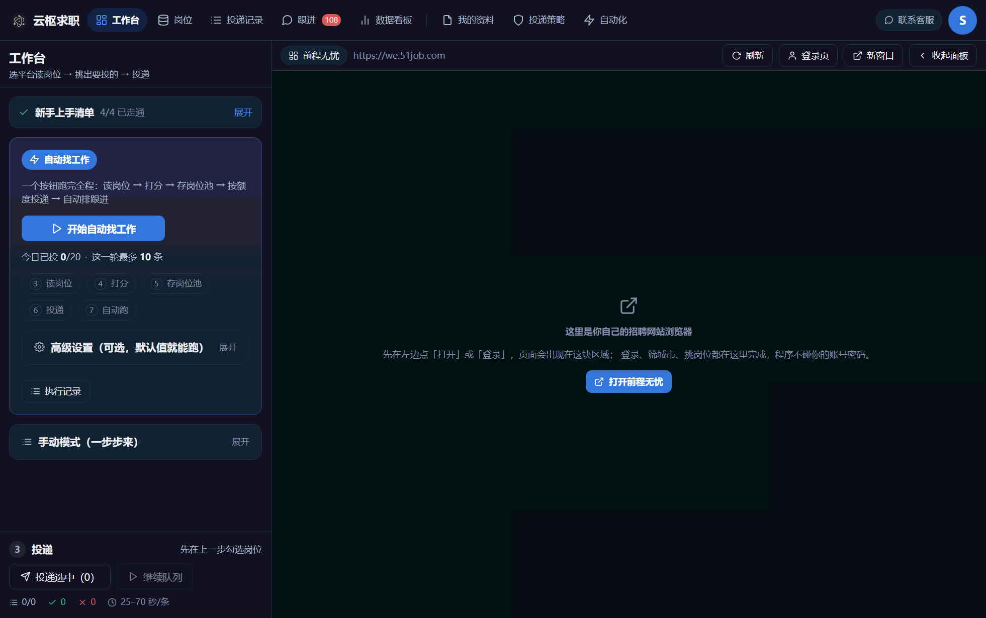Click the gear icon beside 高级设置

click(x=39, y=347)
